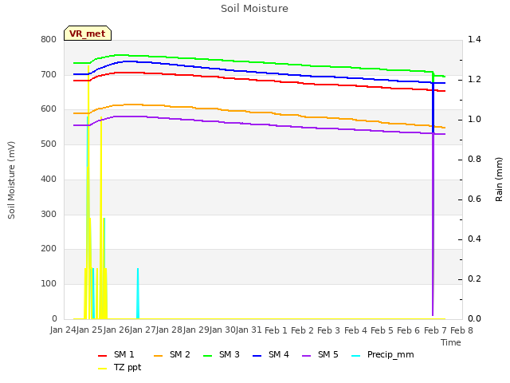Click the Jan 24 x-axis tick label
This screenshot has width=510, height=383.
pos(63,330)
